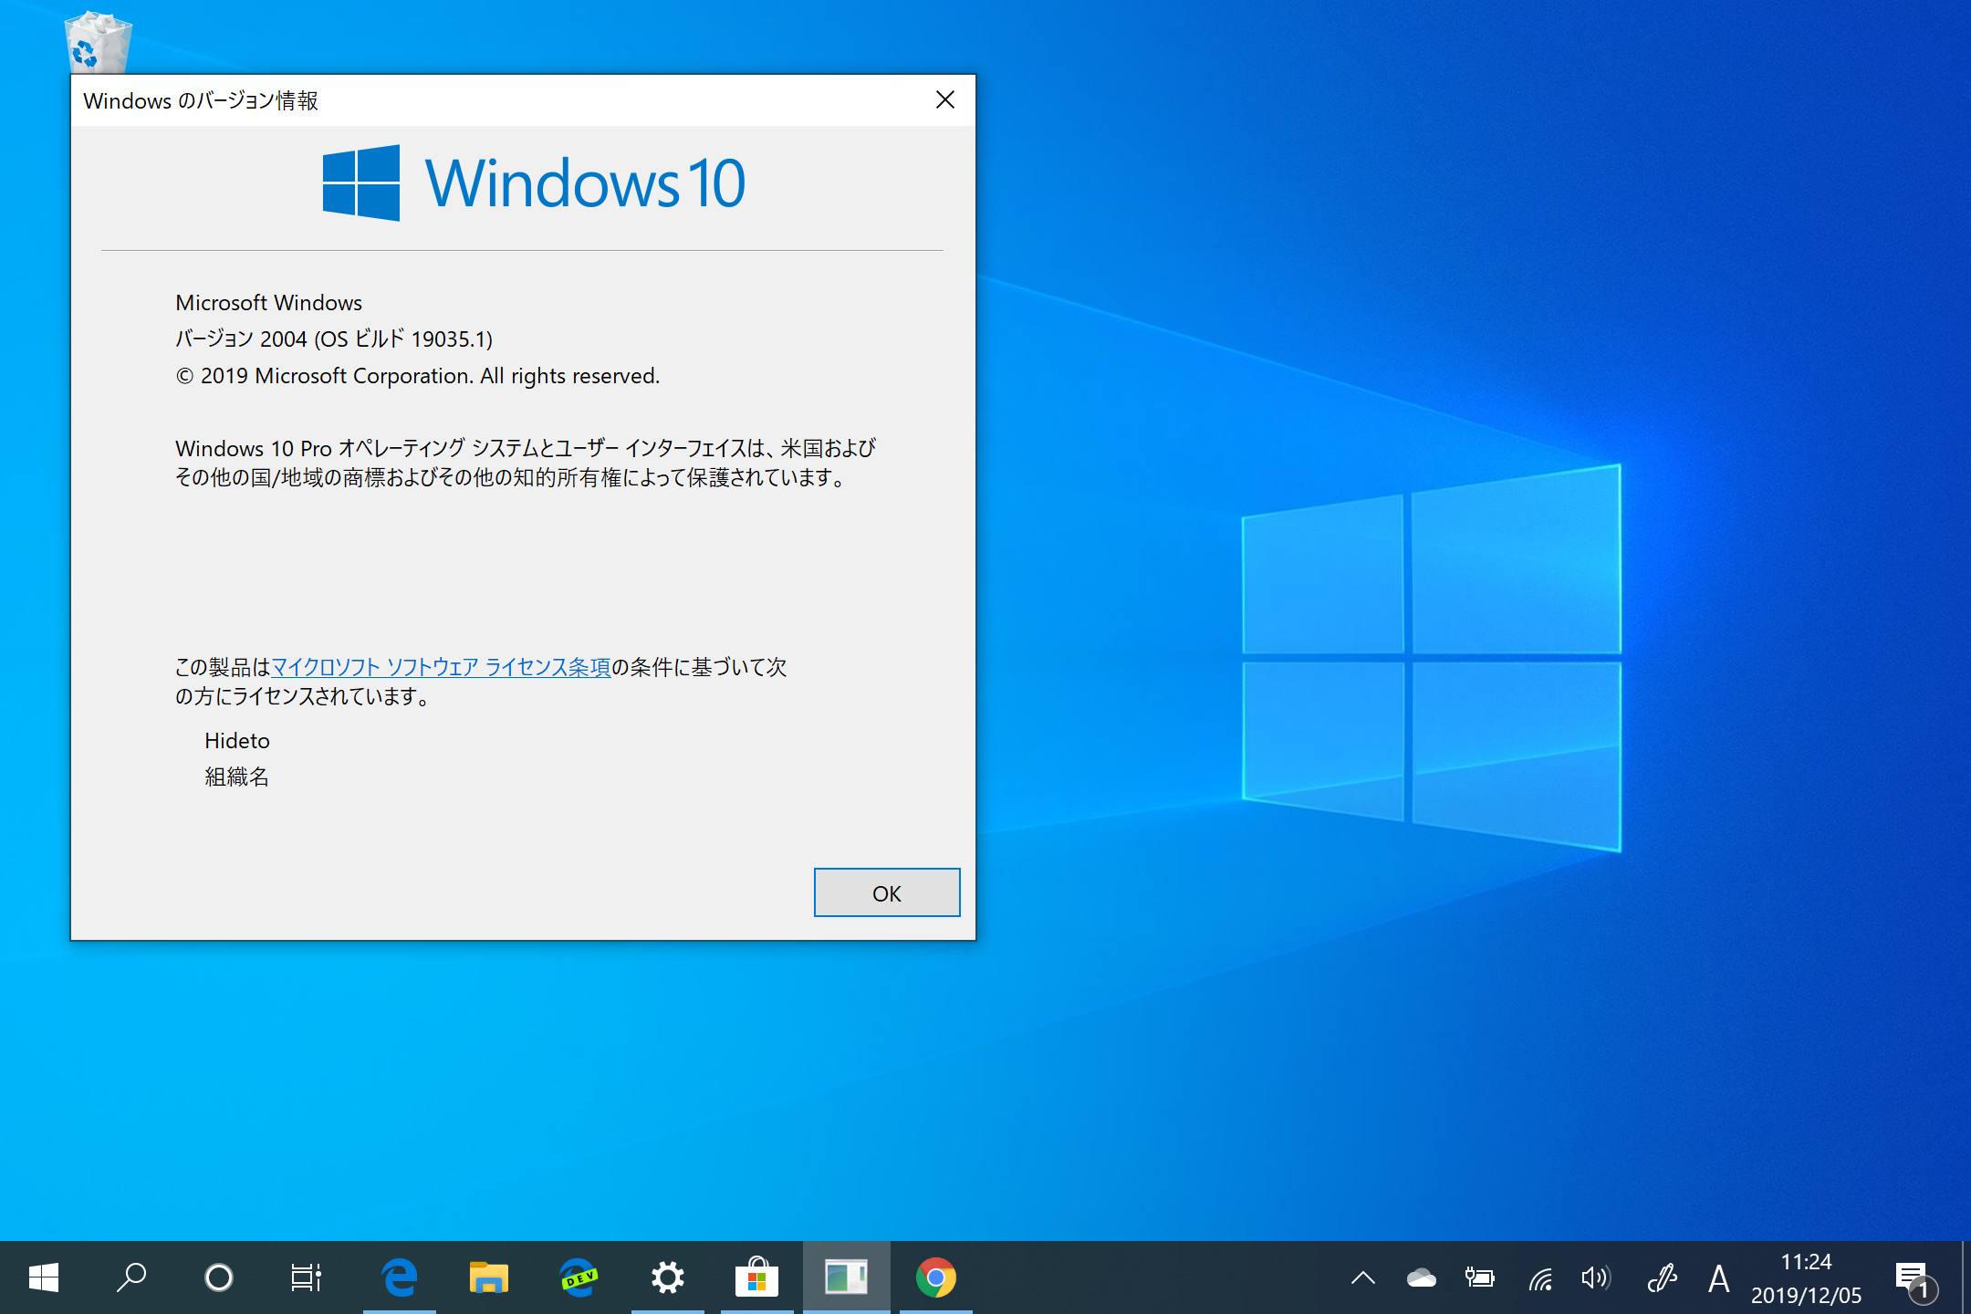
Task: Close the Windows version info dialog
Action: pyautogui.click(x=945, y=100)
